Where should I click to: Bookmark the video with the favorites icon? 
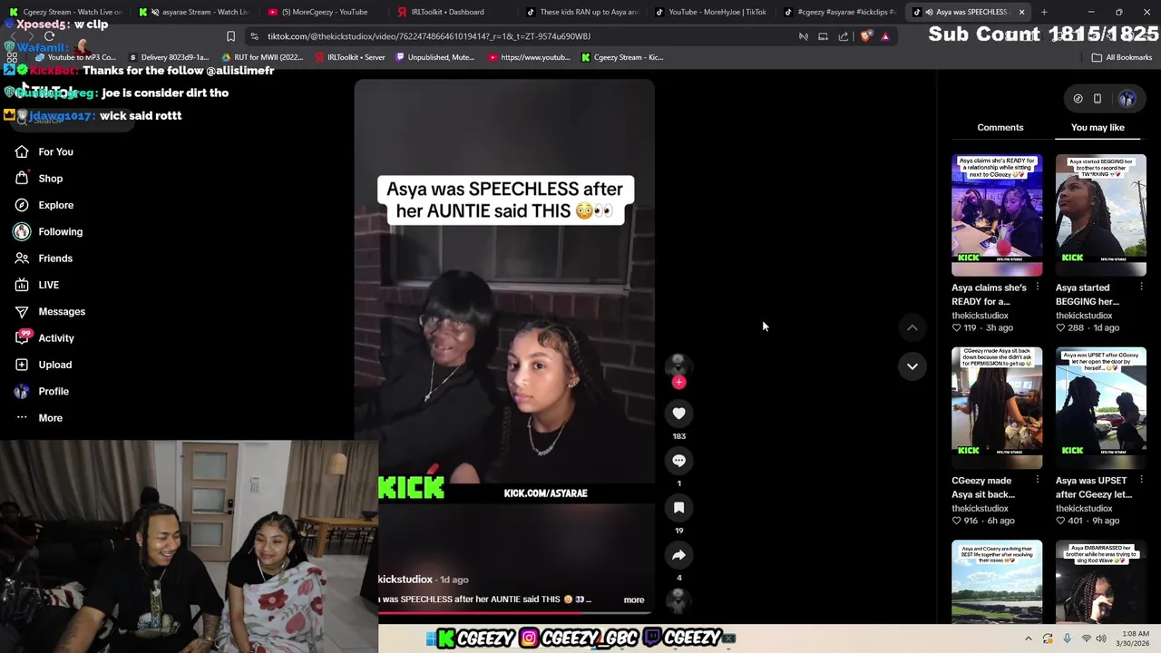pyautogui.click(x=678, y=508)
